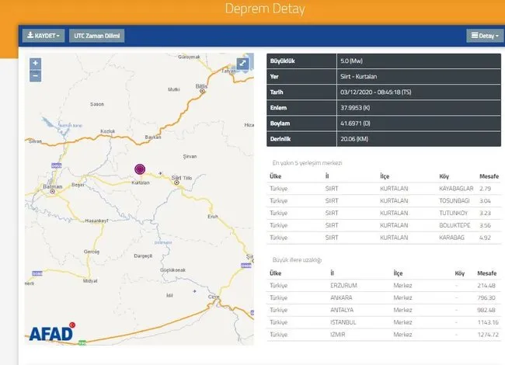Viewport: 505px width, 365px height.
Task: Click the purple earthquake epicenter marker
Action: pos(140,169)
